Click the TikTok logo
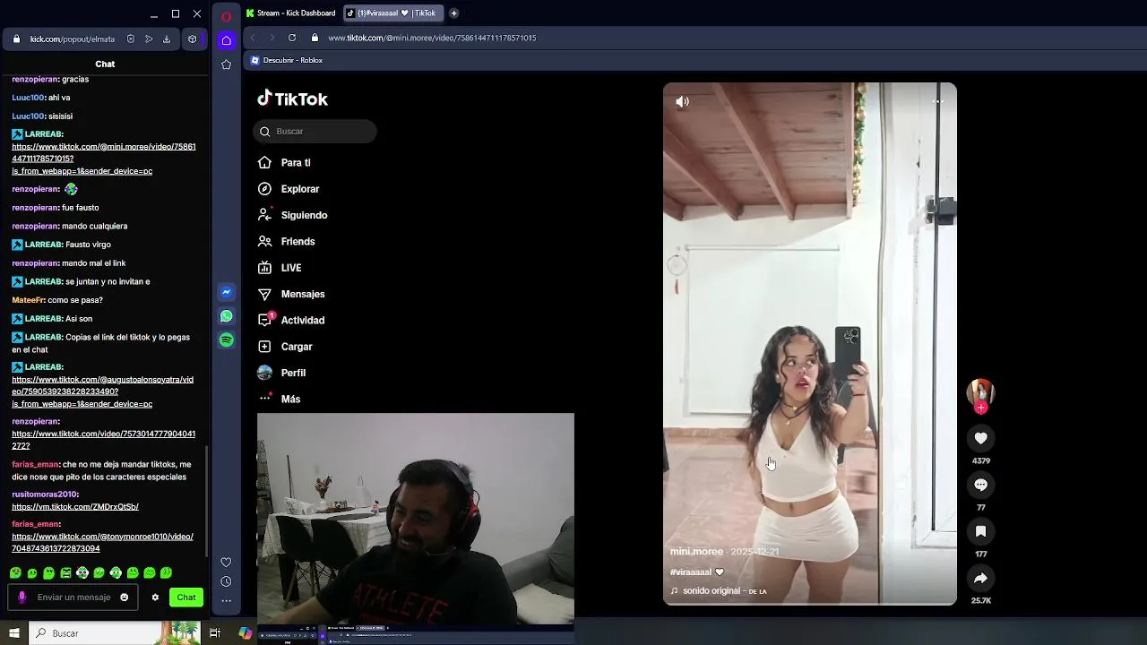 292,99
